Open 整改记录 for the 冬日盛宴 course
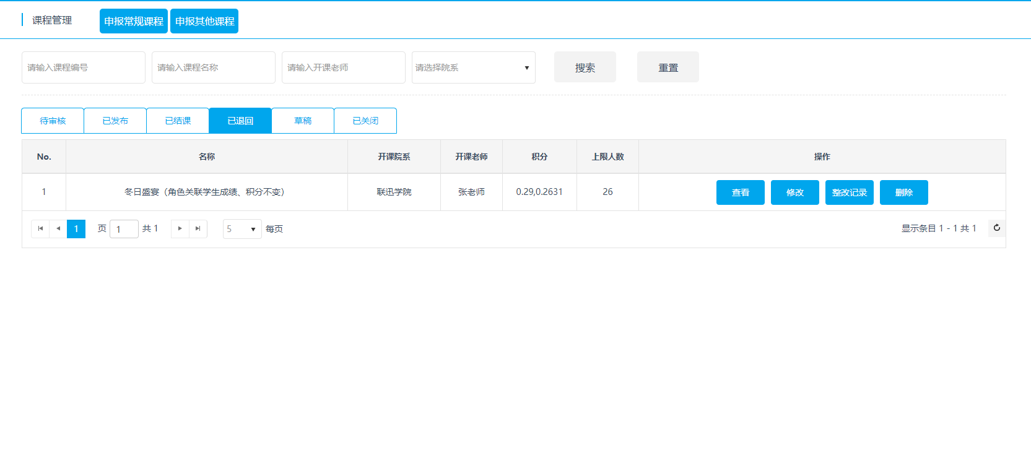The image size is (1031, 466). (x=849, y=192)
